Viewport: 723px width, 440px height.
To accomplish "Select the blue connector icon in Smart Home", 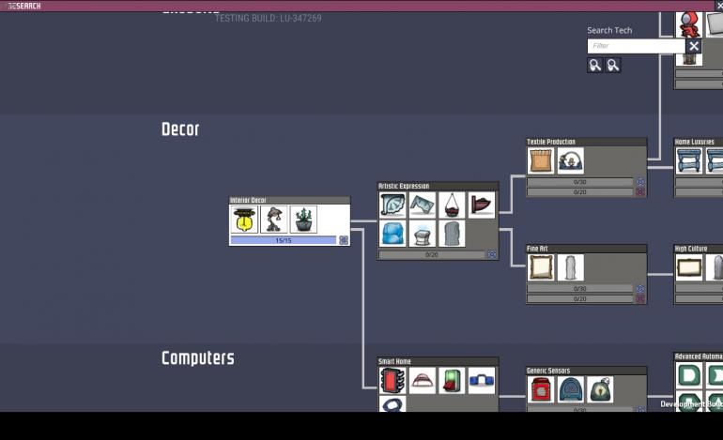I will click(x=481, y=381).
